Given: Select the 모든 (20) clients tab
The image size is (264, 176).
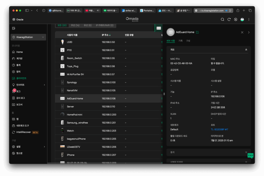Looking at the screenshot, I should pyautogui.click(x=62, y=25).
